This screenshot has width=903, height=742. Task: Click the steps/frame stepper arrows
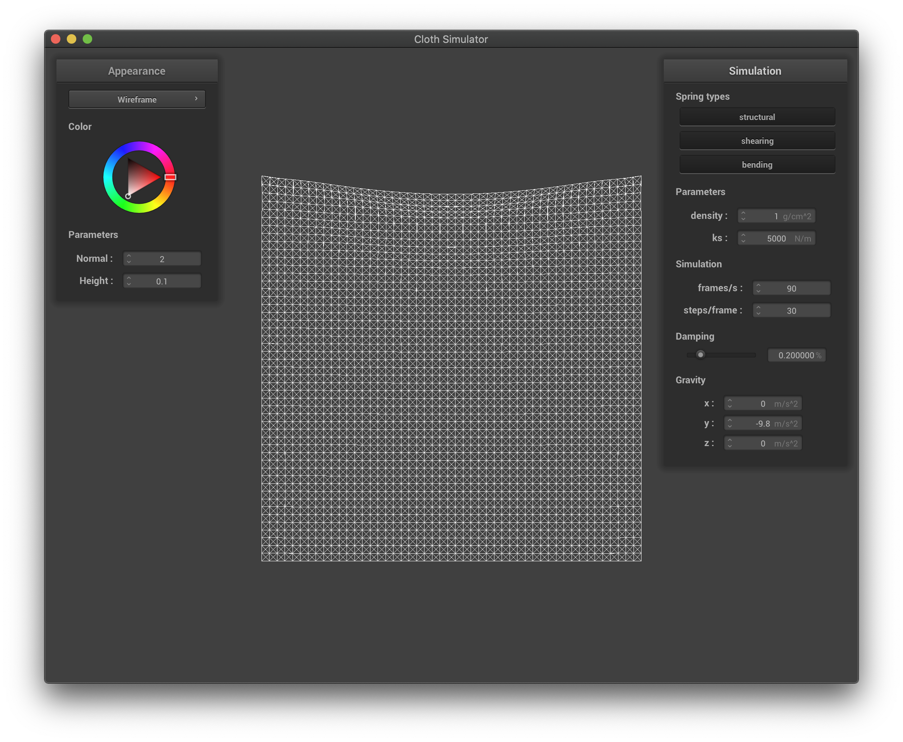click(x=758, y=310)
